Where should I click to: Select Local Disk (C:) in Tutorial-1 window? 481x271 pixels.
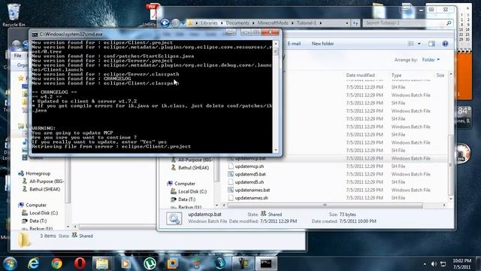point(192,191)
